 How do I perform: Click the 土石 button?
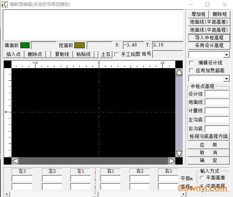pyautogui.click(x=106, y=54)
